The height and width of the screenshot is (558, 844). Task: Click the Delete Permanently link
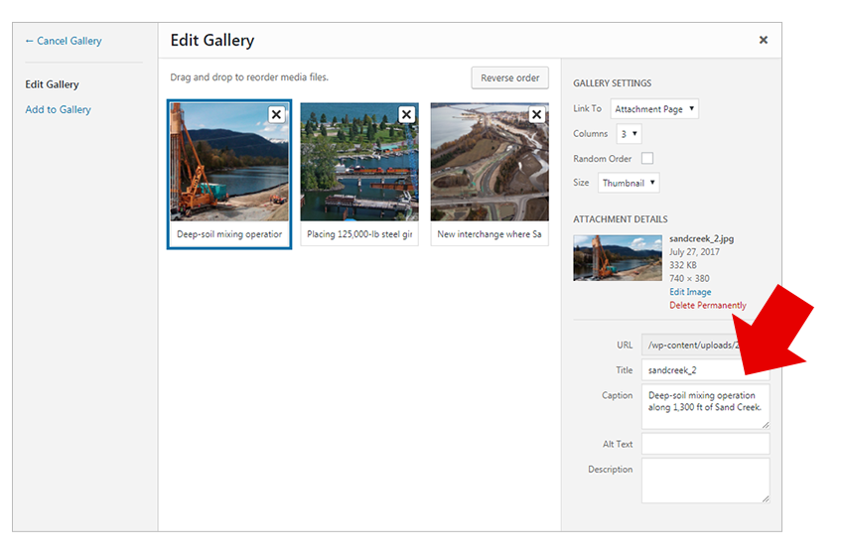pos(708,305)
